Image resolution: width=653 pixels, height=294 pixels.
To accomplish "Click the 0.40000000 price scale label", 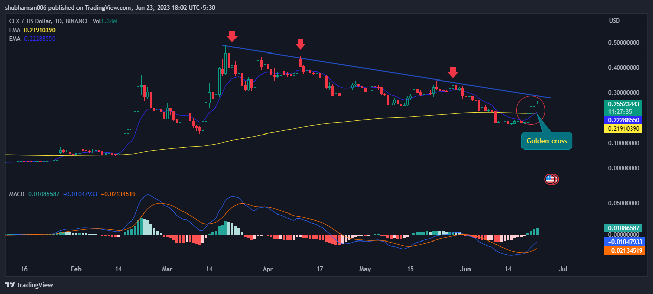I will click(x=623, y=67).
